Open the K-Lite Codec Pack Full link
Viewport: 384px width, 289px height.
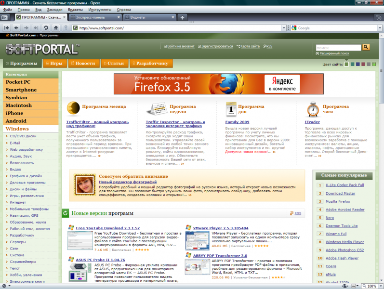click(345, 185)
